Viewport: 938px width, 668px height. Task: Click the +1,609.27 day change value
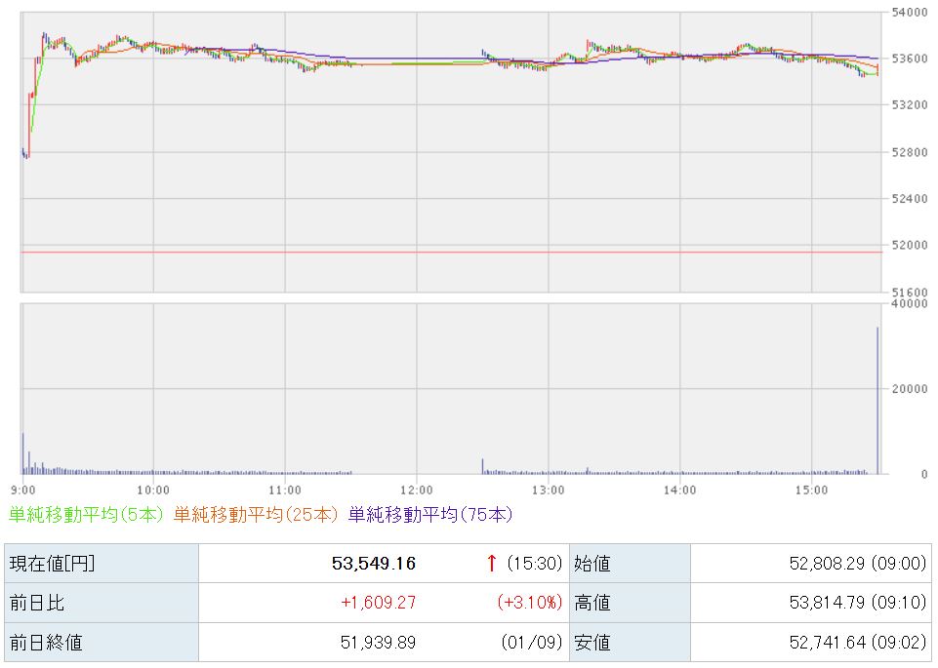click(x=378, y=603)
